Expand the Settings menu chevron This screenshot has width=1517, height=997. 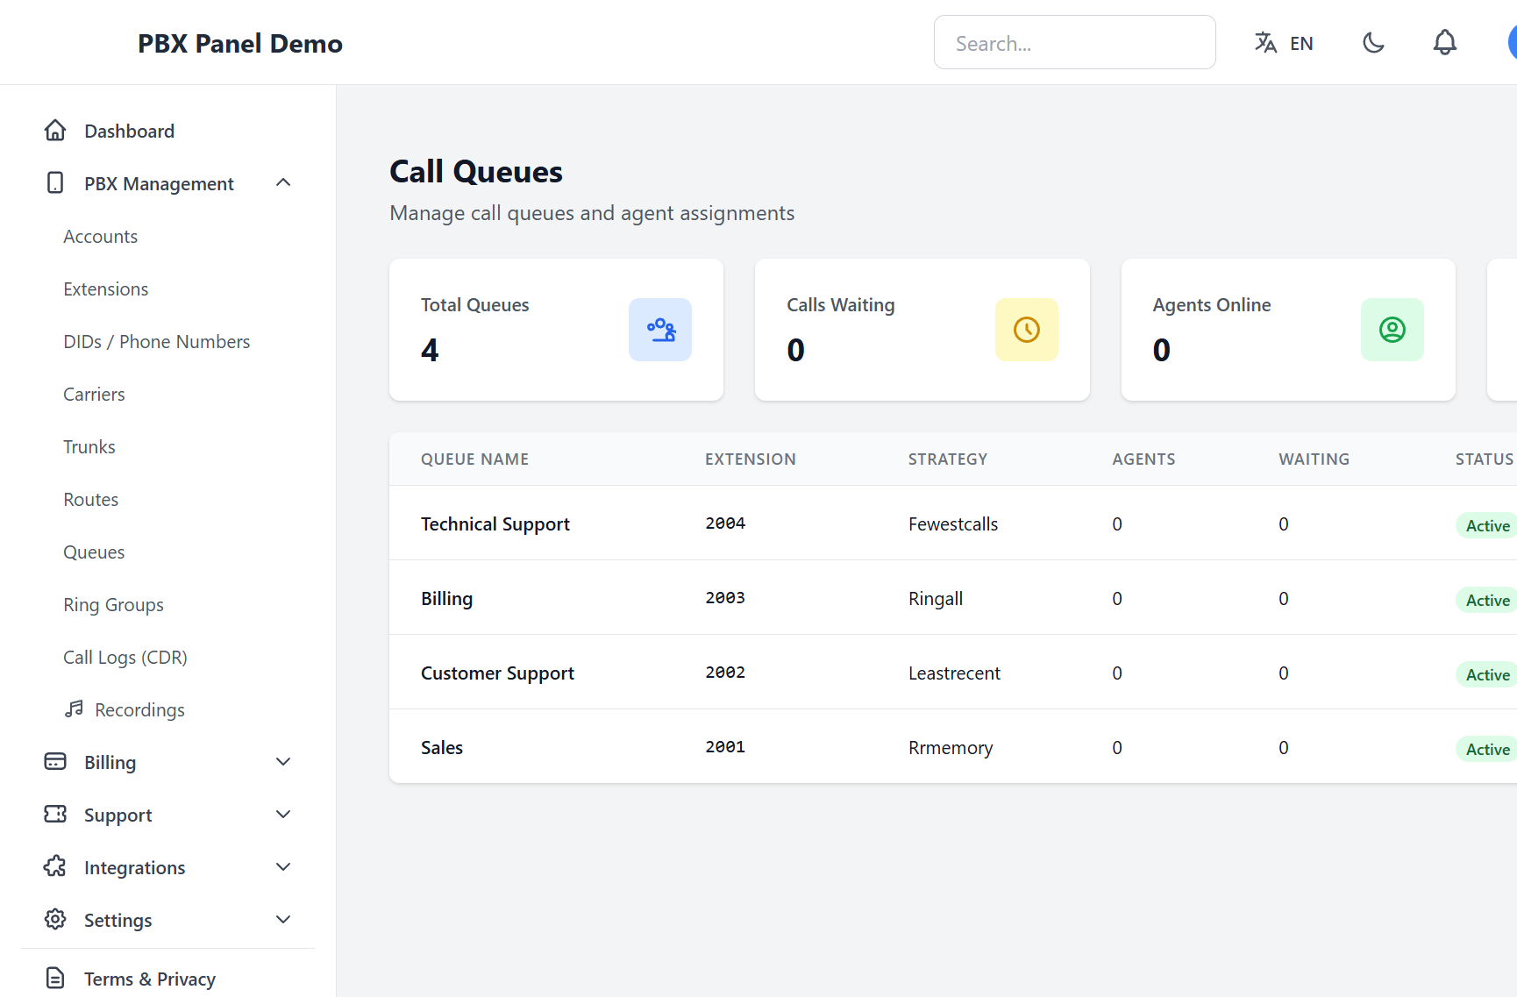point(283,919)
